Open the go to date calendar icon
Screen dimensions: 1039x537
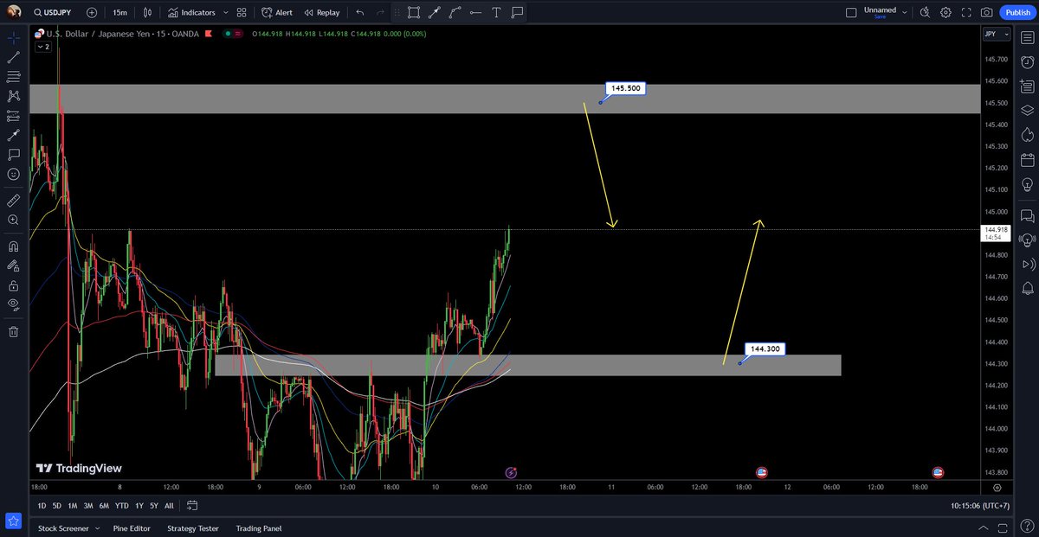192,506
